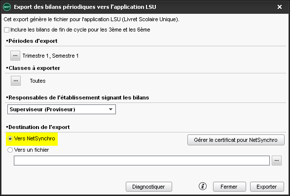Click the Toutes classes label
Image resolution: width=290 pixels, height=196 pixels.
37,81
